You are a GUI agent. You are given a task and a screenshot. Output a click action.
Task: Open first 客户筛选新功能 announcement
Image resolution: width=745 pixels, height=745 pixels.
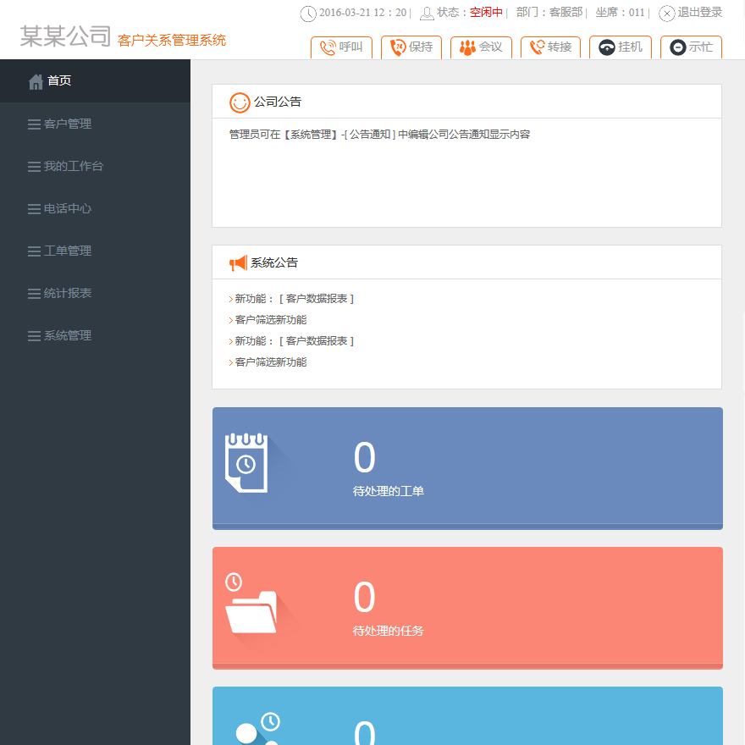270,320
